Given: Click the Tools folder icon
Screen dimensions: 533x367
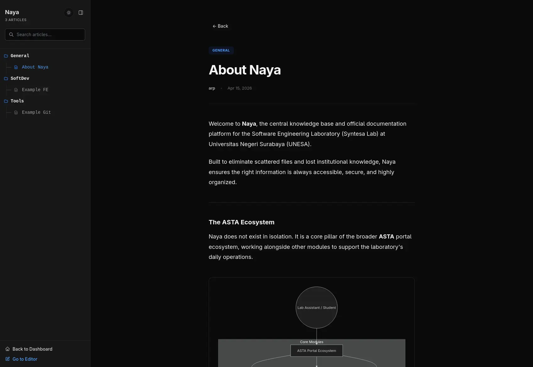Looking at the screenshot, I should click(6, 101).
